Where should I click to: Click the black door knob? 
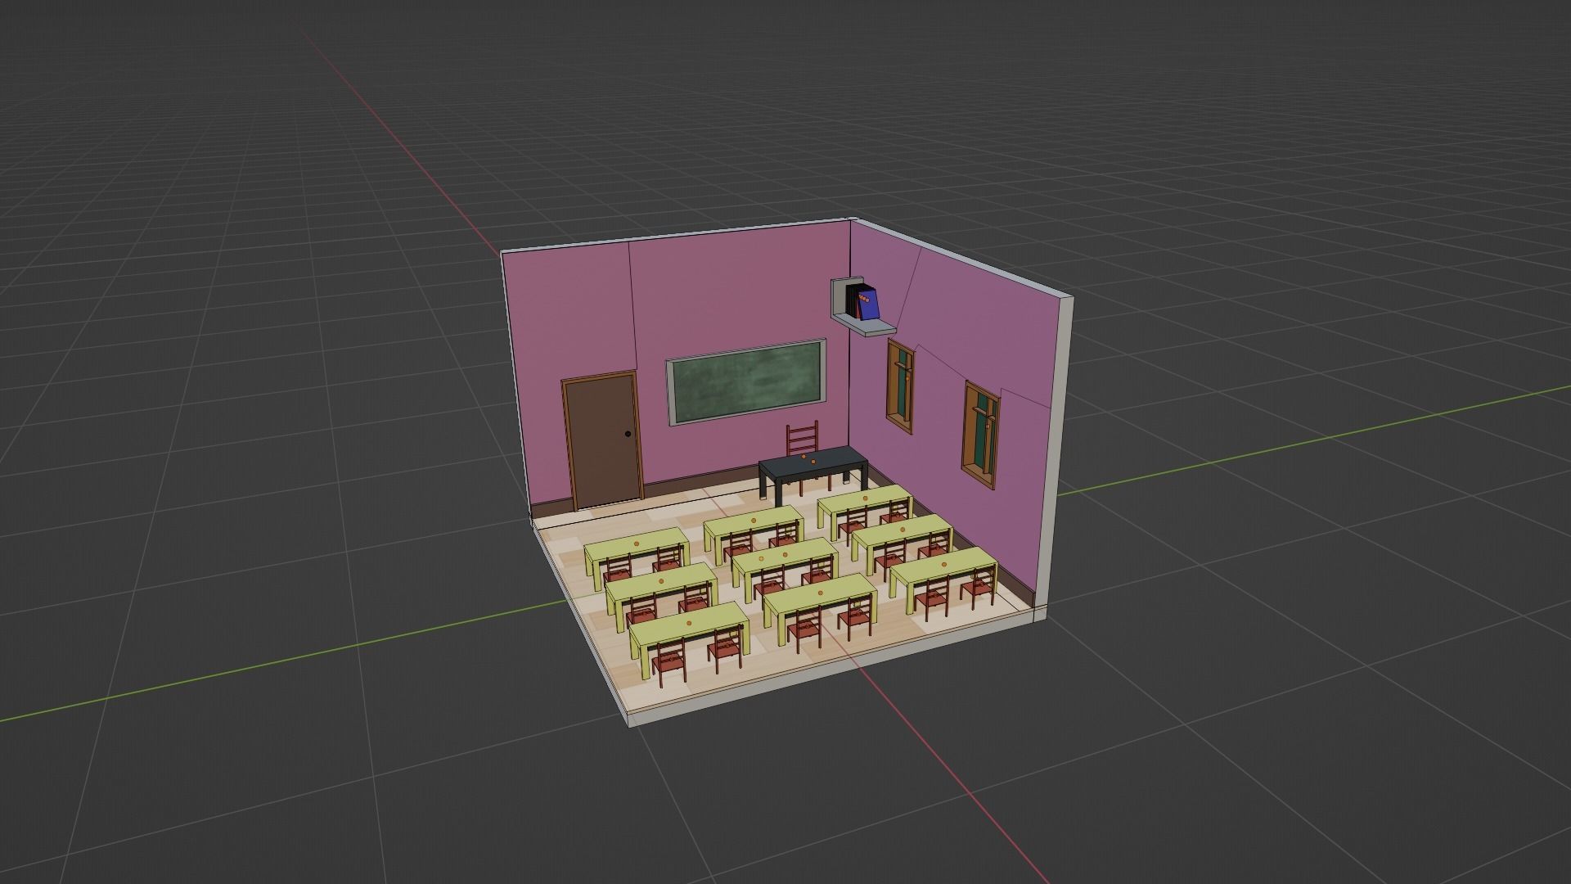point(628,435)
